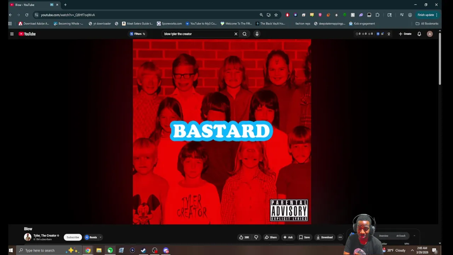
Task: Open Sporeworks.com bookmark
Action: (x=169, y=24)
